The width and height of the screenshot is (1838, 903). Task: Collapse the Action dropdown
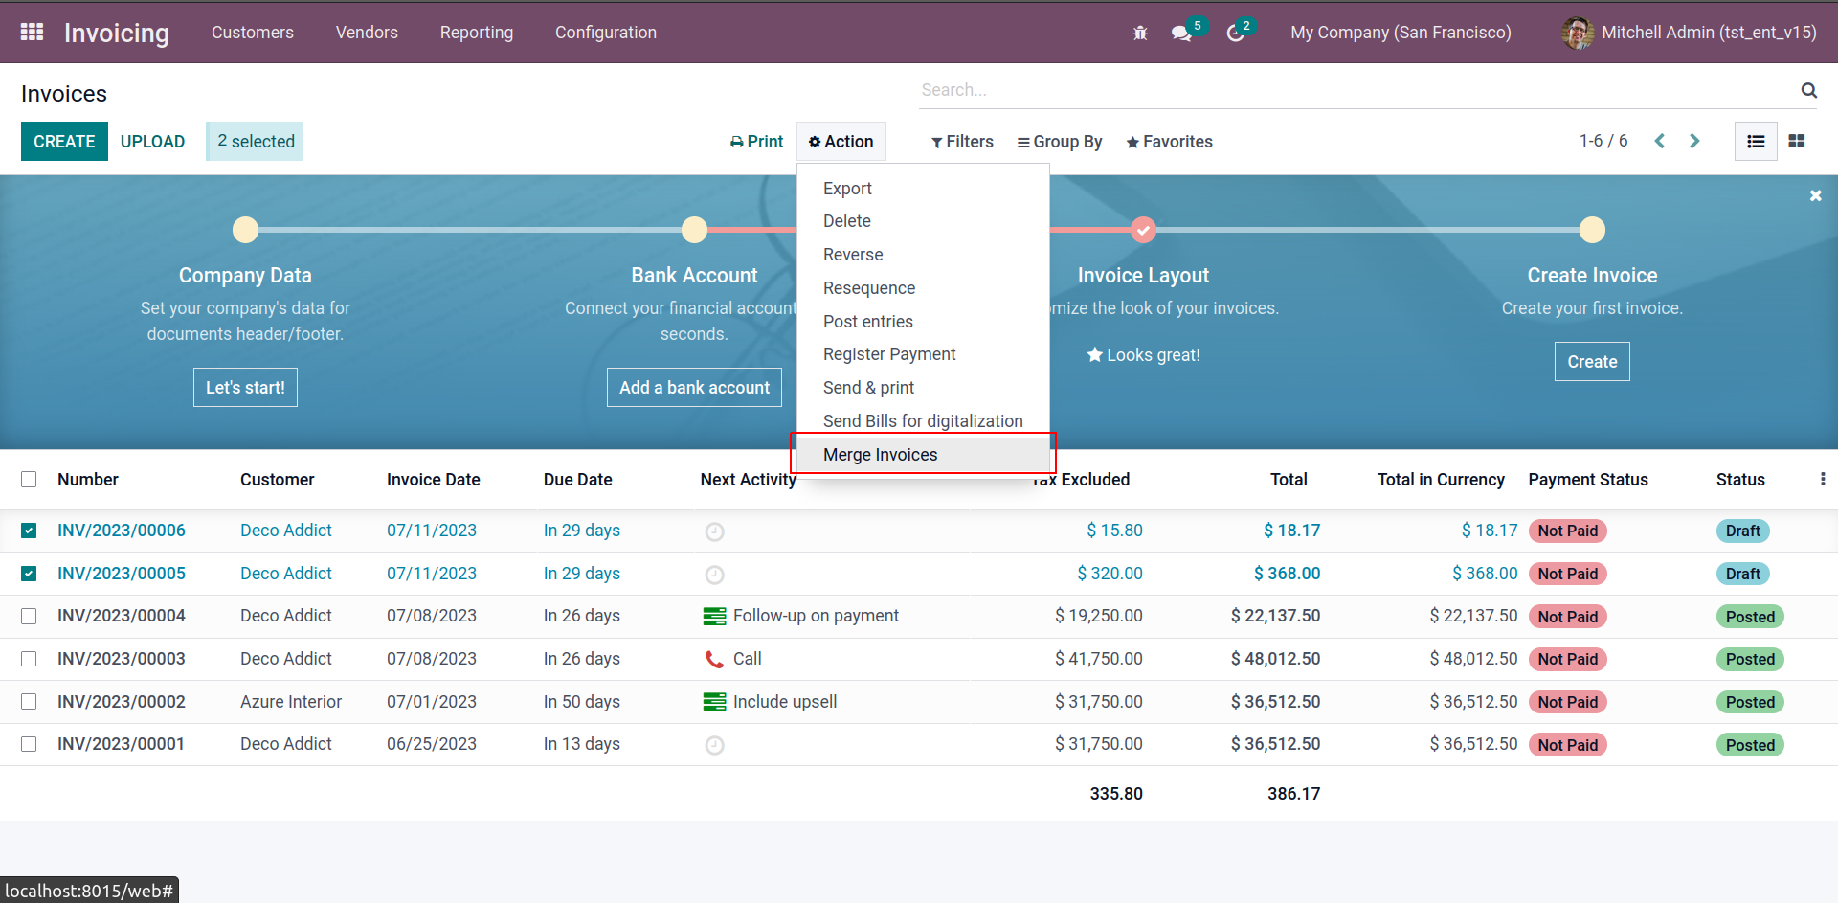click(x=841, y=142)
